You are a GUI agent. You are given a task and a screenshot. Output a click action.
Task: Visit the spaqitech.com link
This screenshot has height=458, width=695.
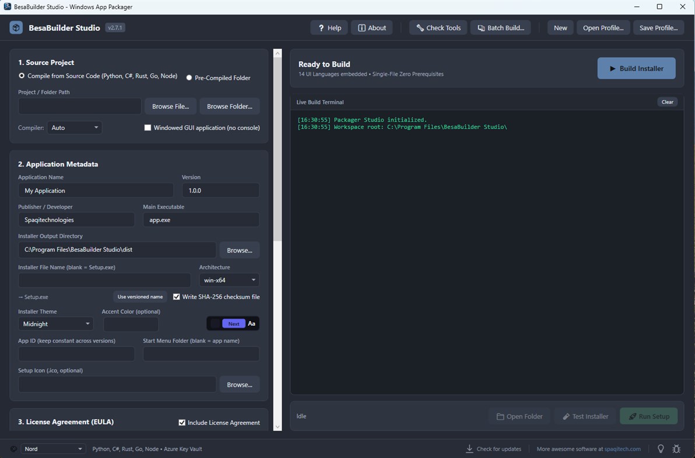[622, 449]
